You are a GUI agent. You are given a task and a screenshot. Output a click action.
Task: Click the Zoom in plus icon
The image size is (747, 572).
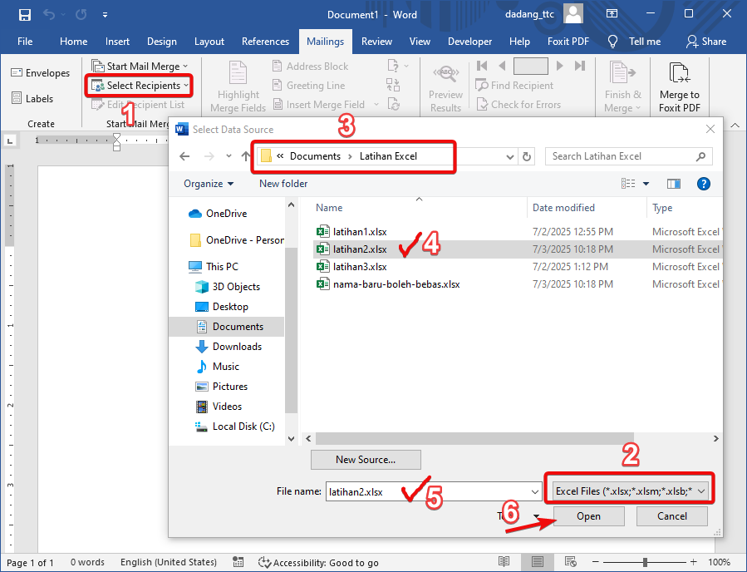(x=693, y=563)
